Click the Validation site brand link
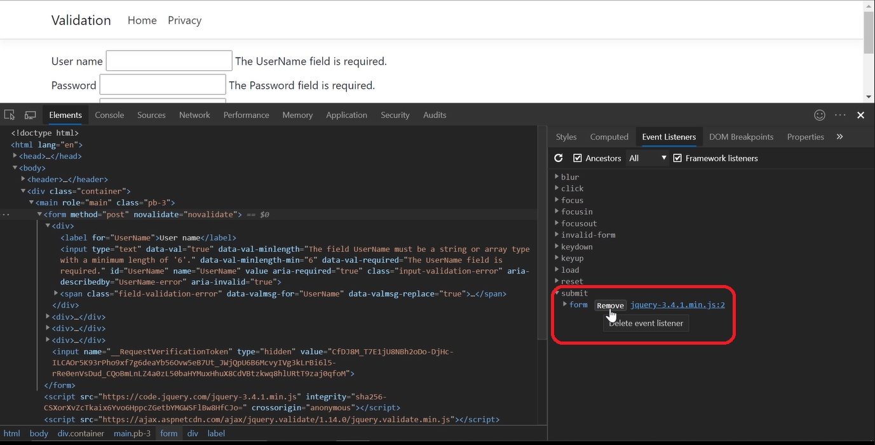This screenshot has width=875, height=445. click(81, 20)
